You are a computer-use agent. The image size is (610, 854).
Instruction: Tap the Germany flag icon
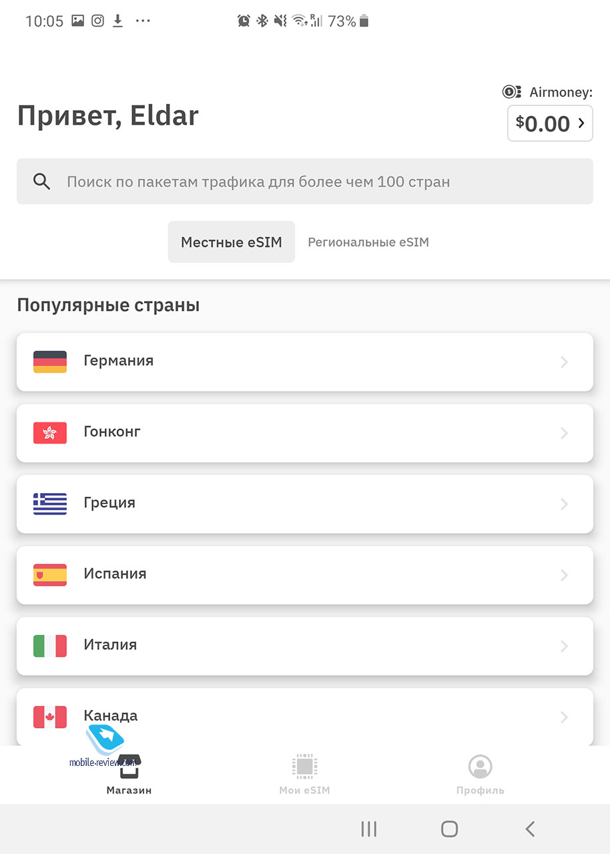pyautogui.click(x=50, y=362)
